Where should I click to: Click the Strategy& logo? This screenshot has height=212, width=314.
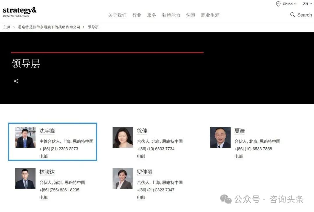point(20,12)
